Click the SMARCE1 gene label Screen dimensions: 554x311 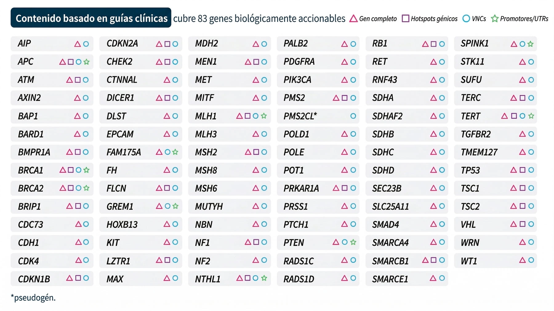click(390, 279)
